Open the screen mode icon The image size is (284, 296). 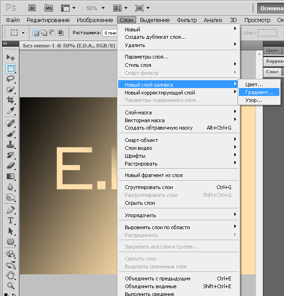click(x=139, y=8)
